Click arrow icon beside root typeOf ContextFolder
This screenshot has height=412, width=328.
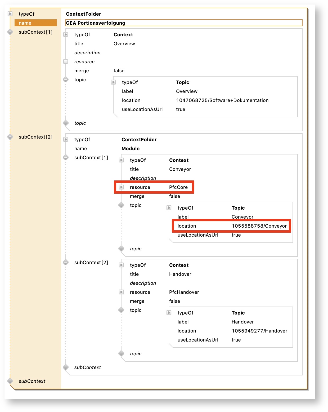tap(10, 14)
